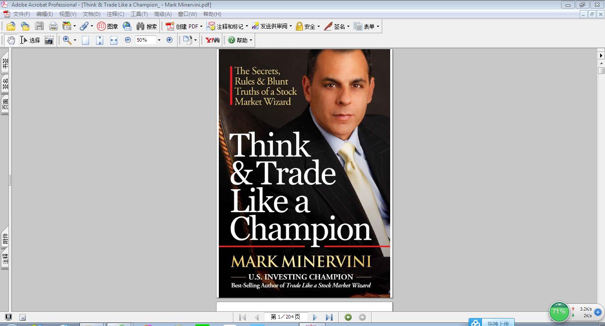Viewport: 605px width, 326px height.
Task: Select the Zoom In magnifier tool
Action: pyautogui.click(x=67, y=40)
